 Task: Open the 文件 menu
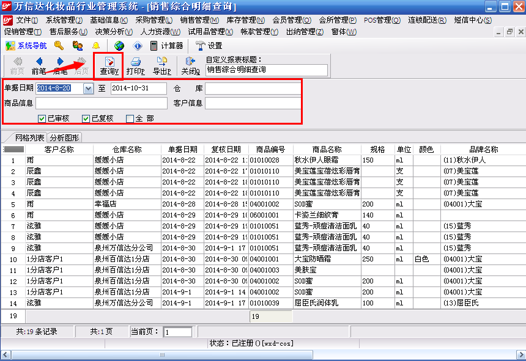coord(27,20)
